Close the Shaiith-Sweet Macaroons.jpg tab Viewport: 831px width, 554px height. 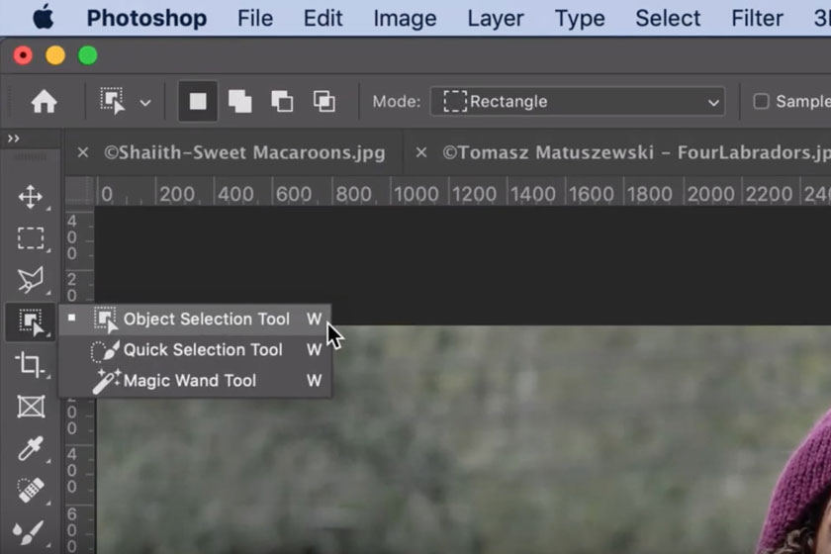83,152
